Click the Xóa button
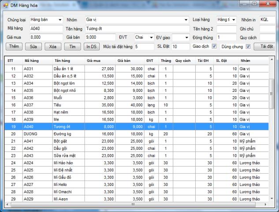 (x=53, y=46)
